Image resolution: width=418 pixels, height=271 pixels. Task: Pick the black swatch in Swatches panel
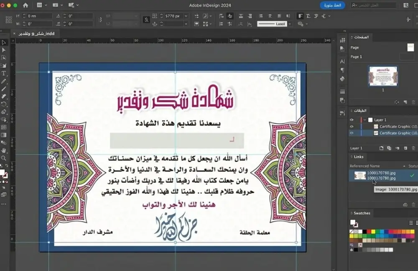tap(364, 232)
